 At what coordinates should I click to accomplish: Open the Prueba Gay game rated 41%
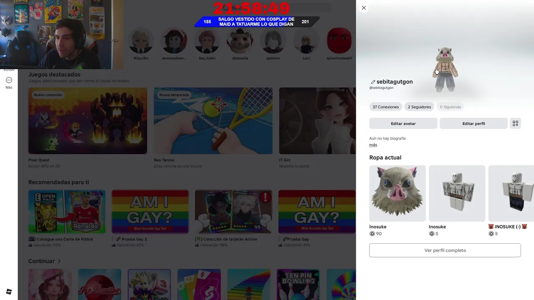[317, 212]
